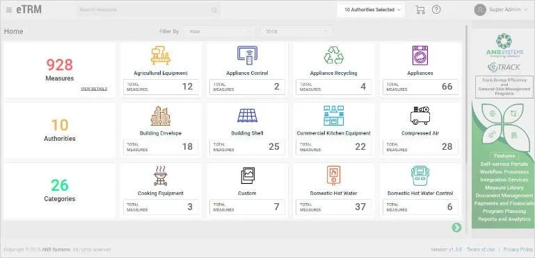Click the search magnifier icon

click(x=214, y=10)
